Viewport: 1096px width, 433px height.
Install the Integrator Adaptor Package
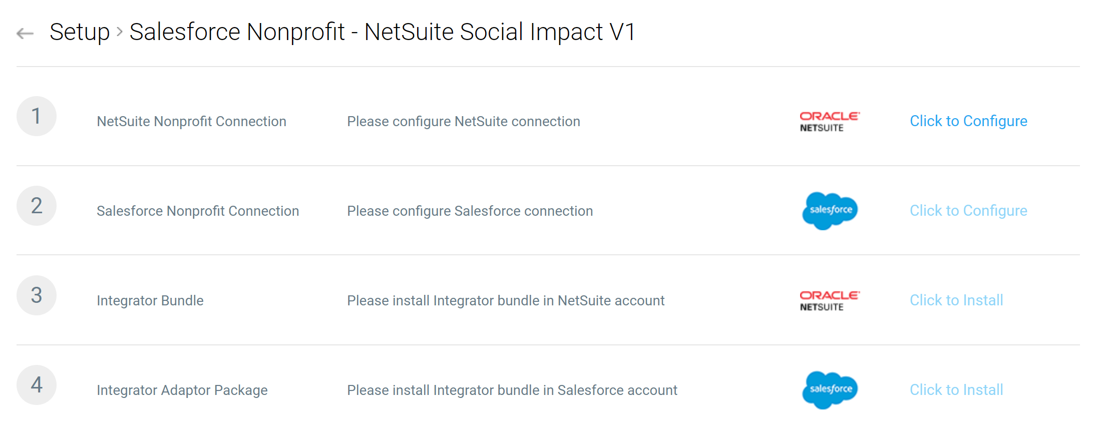point(956,390)
